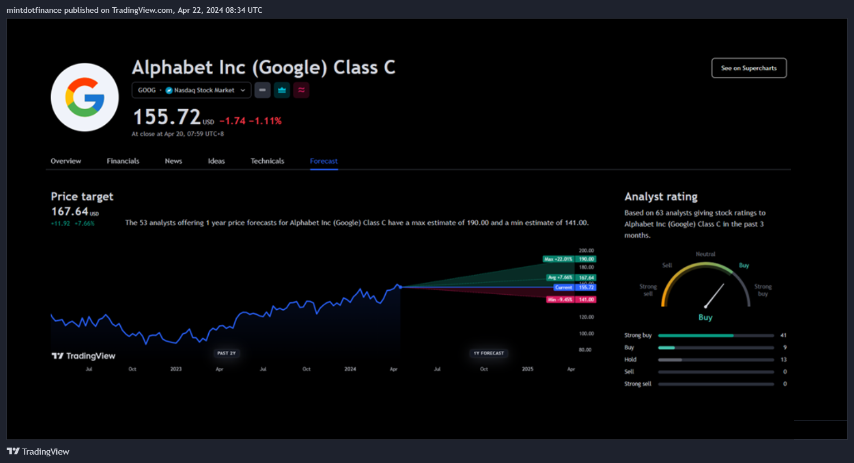Screen dimensions: 854x463
Task: Select the Forecast tab
Action: click(324, 161)
